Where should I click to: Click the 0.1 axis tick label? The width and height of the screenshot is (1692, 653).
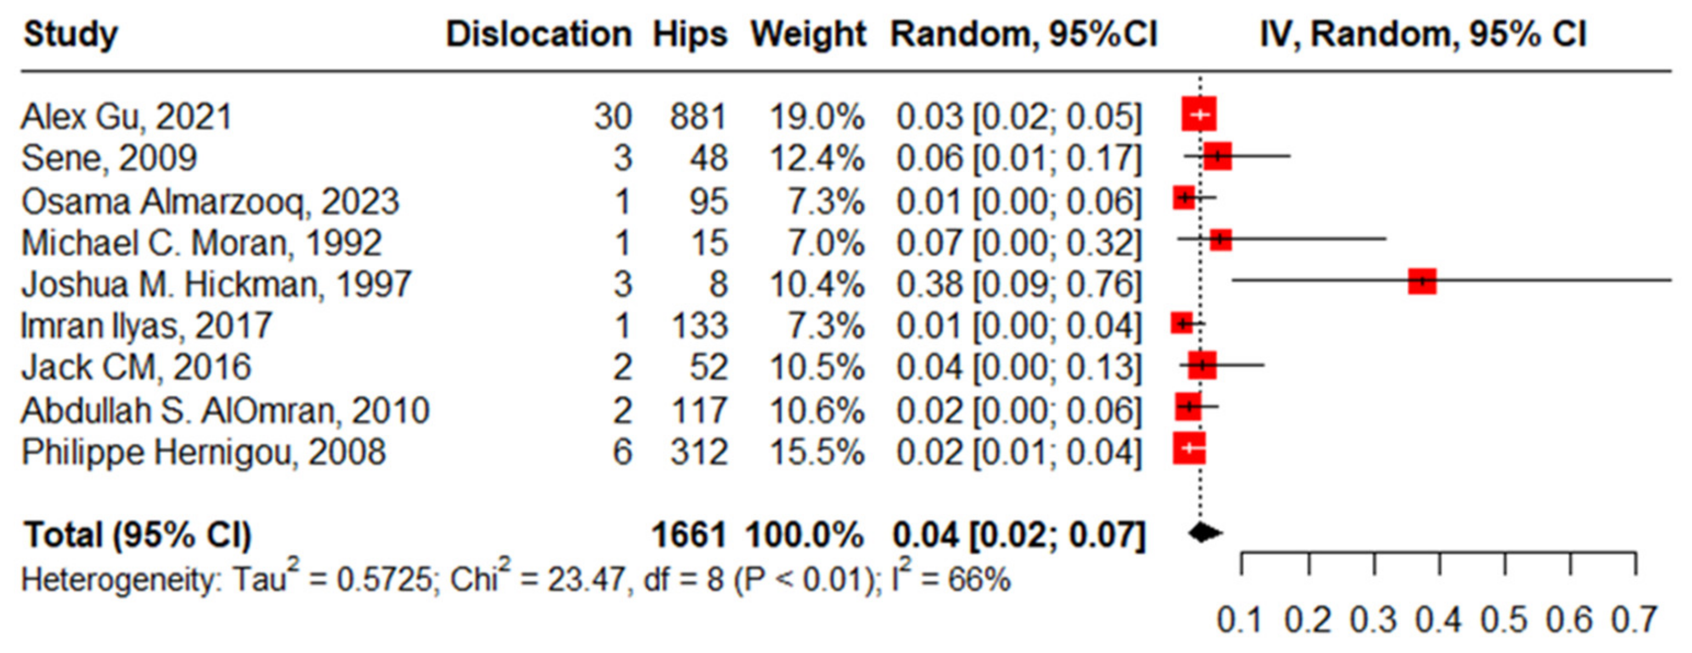pos(1240,621)
